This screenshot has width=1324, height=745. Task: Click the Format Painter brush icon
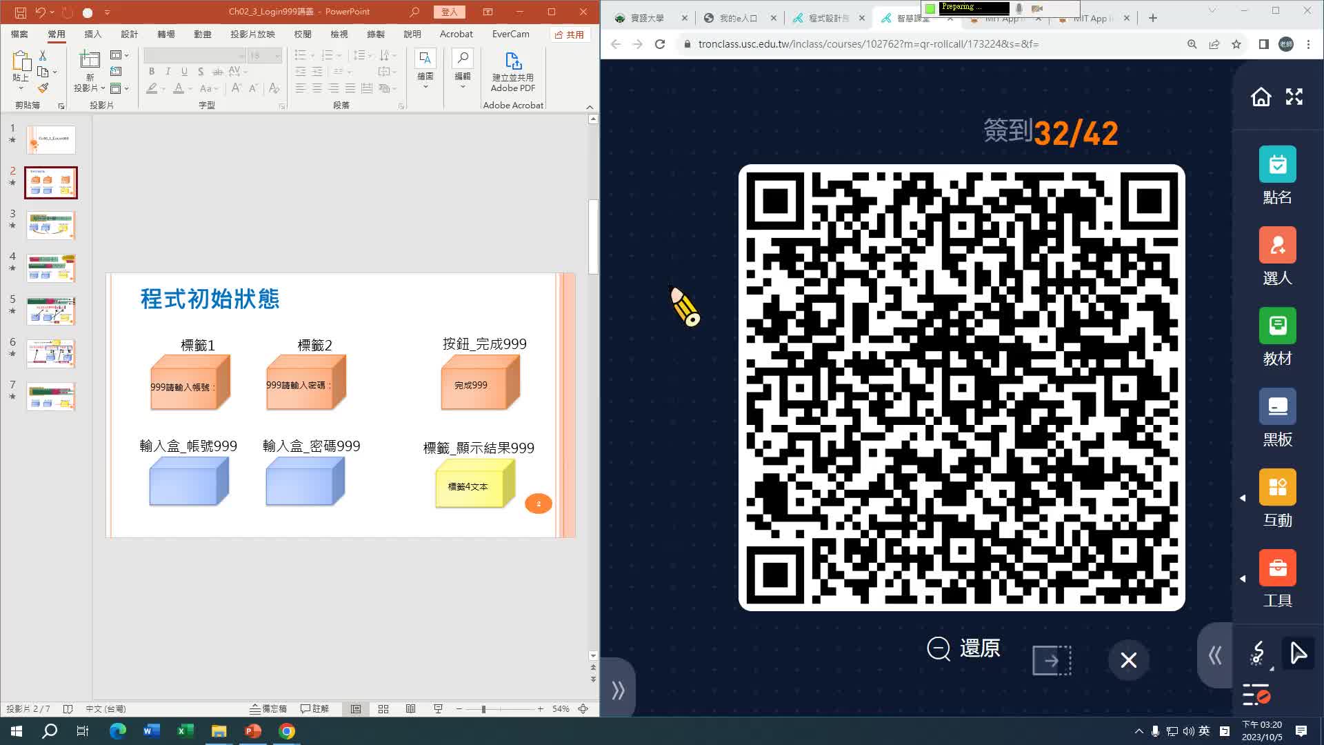tap(43, 88)
